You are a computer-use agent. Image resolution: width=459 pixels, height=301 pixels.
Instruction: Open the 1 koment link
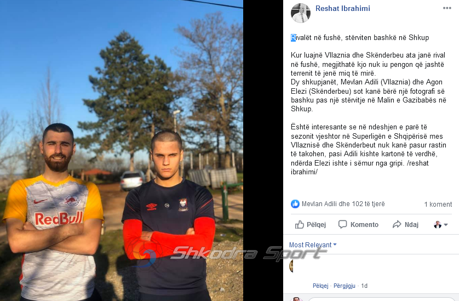438,205
